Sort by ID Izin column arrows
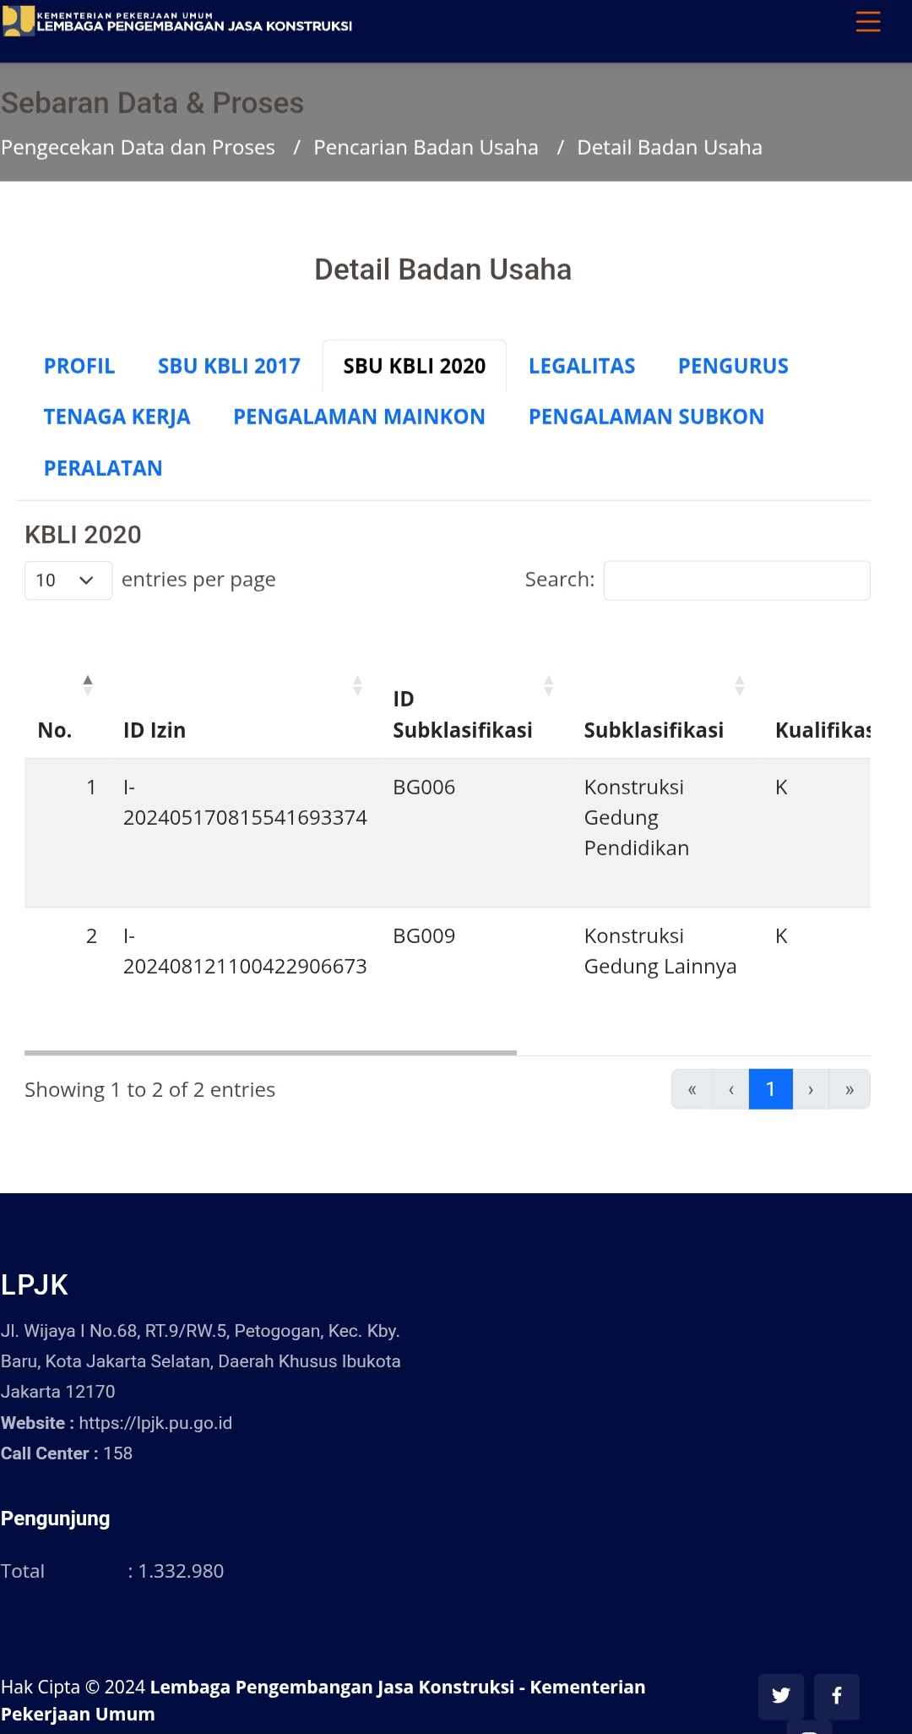Image resolution: width=912 pixels, height=1734 pixels. click(x=357, y=684)
